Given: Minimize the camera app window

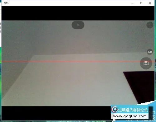Looking at the screenshot, I should point(132,3).
